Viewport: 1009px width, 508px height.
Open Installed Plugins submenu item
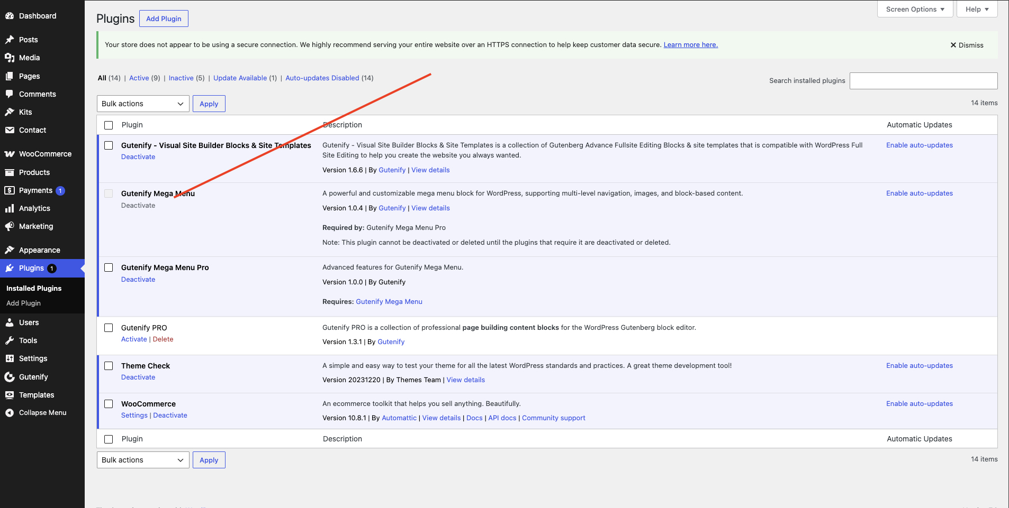coord(34,288)
